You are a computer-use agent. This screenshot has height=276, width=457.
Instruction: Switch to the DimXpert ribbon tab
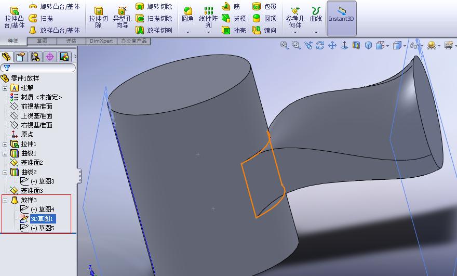pos(101,41)
